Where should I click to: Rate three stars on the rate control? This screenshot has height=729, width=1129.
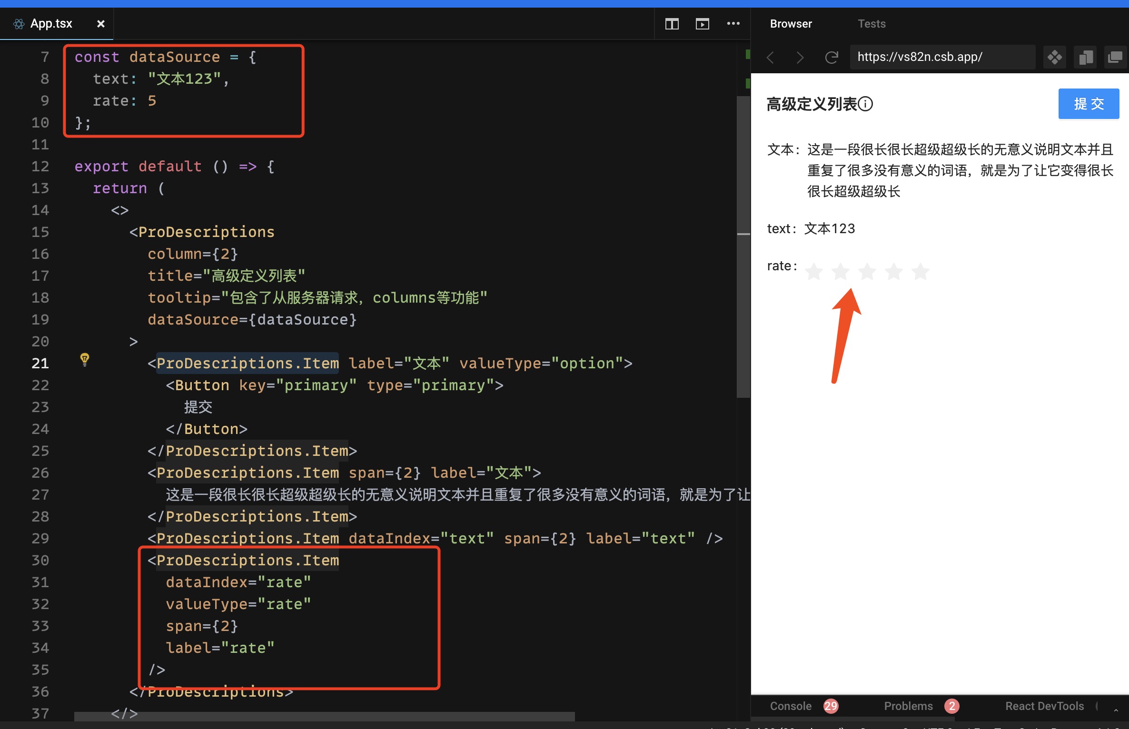tap(867, 271)
